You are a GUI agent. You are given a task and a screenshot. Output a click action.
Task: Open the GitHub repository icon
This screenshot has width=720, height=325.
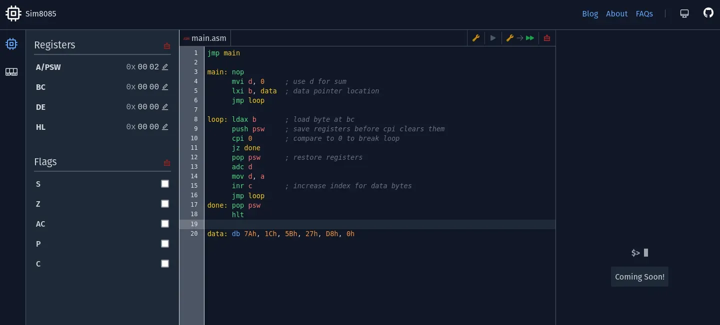tap(708, 13)
